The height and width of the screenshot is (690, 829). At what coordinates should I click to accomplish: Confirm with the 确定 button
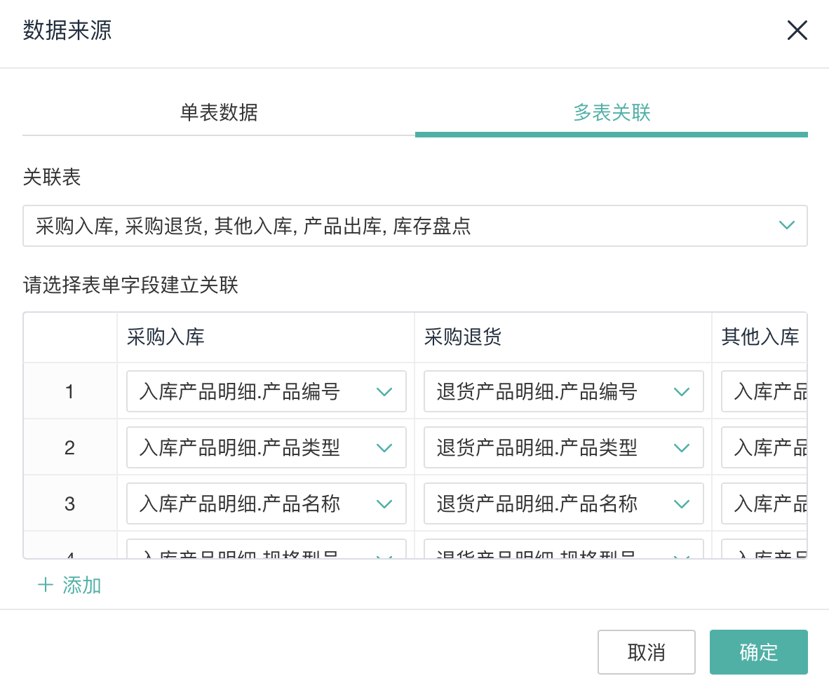758,652
